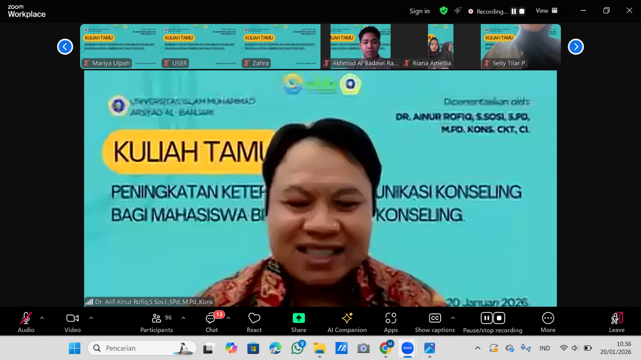641x360 pixels.
Task: Show next participants with right arrow
Action: pos(576,47)
